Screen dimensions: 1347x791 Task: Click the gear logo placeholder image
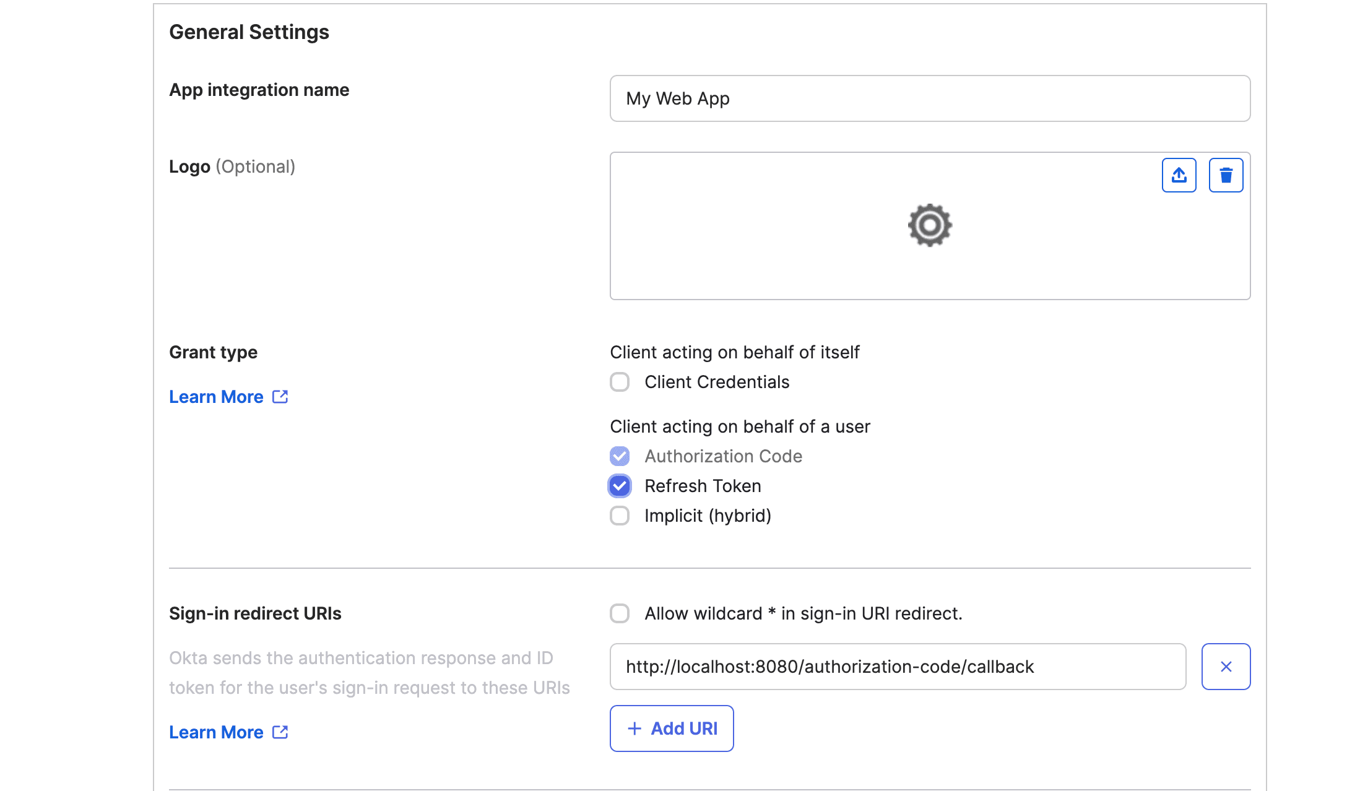coord(930,225)
